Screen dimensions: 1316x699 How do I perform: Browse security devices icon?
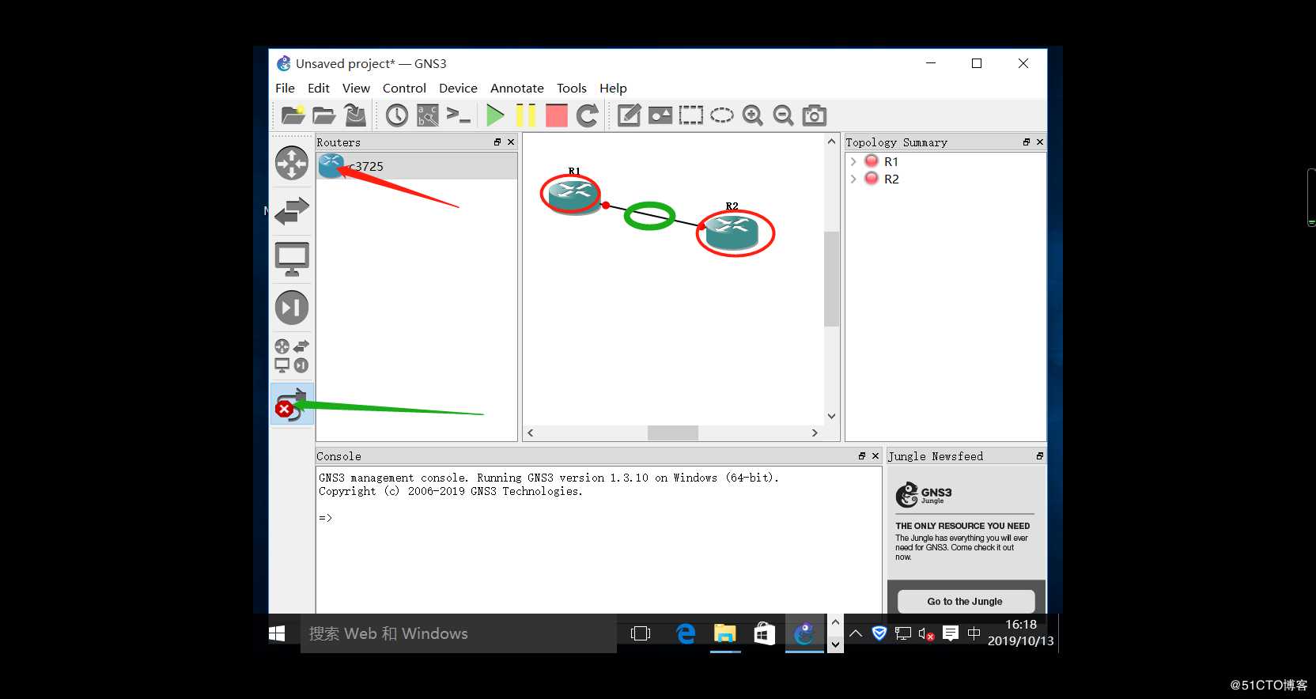[x=292, y=308]
